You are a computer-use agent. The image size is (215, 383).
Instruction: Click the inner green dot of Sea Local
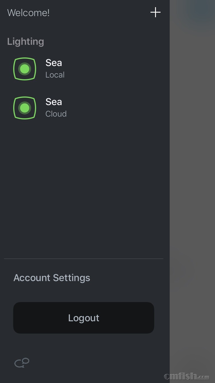[x=25, y=69]
